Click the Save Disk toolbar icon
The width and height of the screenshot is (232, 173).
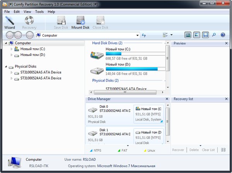pos(61,20)
